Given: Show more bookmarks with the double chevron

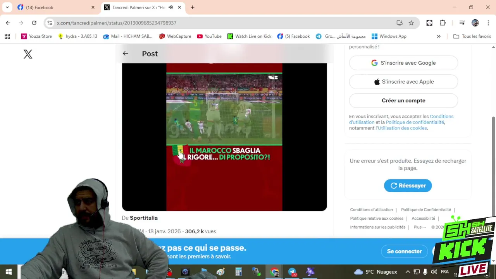Looking at the screenshot, I should (x=439, y=36).
